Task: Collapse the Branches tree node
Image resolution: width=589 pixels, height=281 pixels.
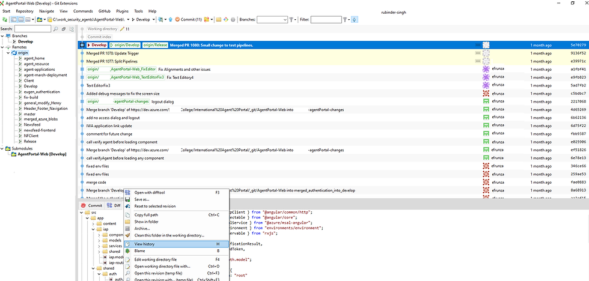Action: (x=2, y=36)
